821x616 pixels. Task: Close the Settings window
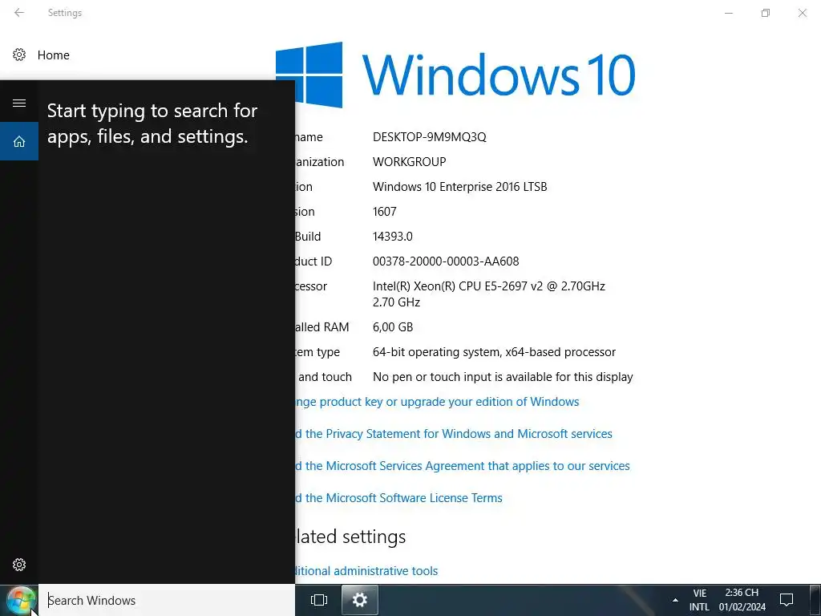pyautogui.click(x=802, y=13)
